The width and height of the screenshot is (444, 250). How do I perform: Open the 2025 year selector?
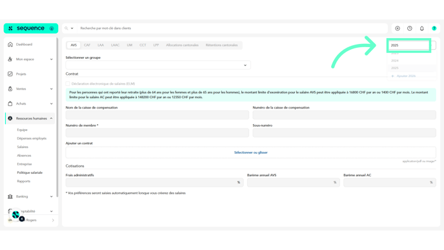pos(412,45)
